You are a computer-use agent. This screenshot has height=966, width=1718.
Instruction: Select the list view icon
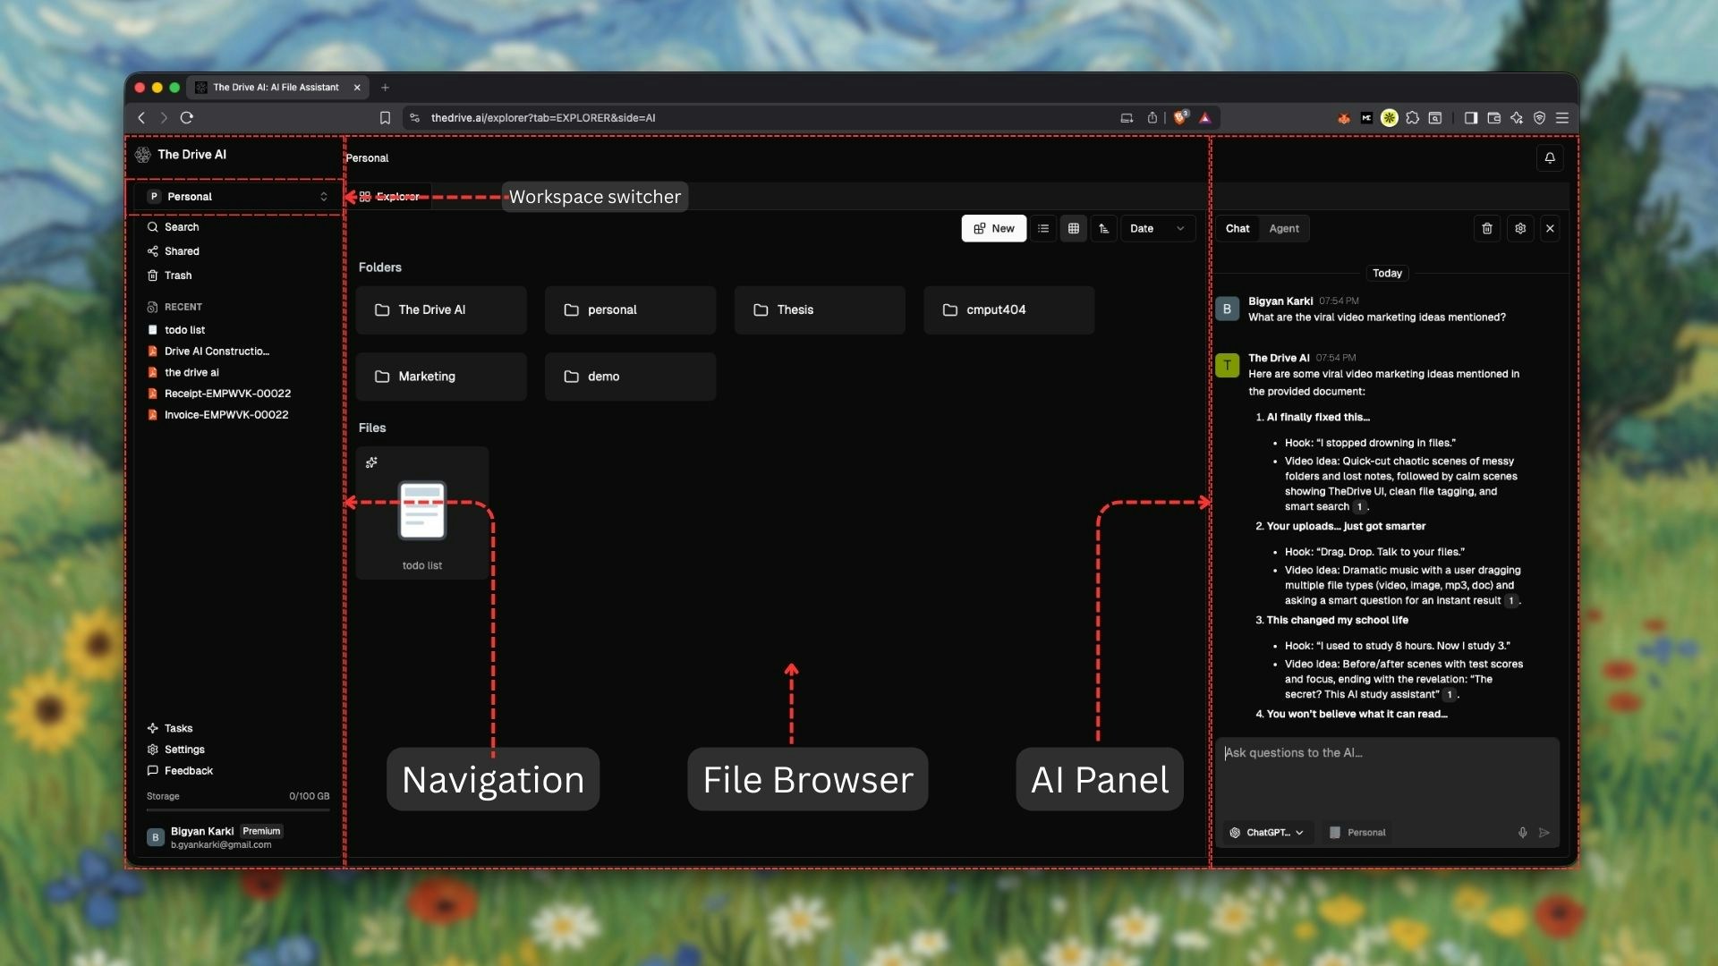(x=1043, y=228)
